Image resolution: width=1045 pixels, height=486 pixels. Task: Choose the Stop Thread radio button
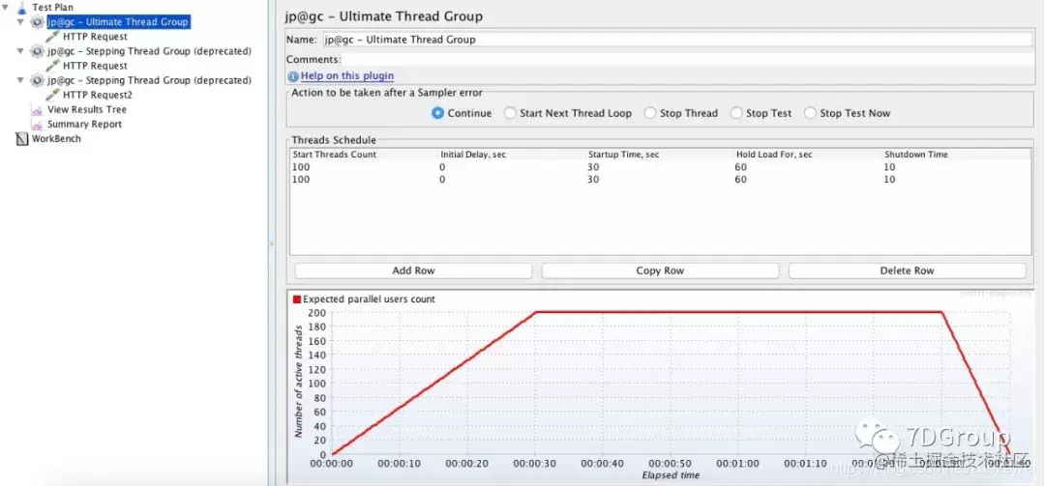pyautogui.click(x=650, y=113)
